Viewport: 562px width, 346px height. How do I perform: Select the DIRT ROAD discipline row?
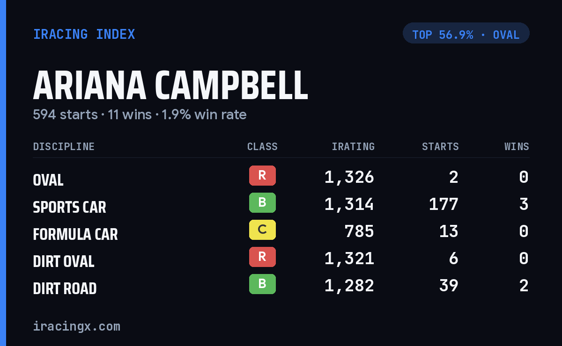(281, 286)
